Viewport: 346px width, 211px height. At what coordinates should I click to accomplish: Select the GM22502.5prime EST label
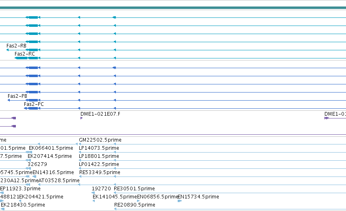point(100,140)
